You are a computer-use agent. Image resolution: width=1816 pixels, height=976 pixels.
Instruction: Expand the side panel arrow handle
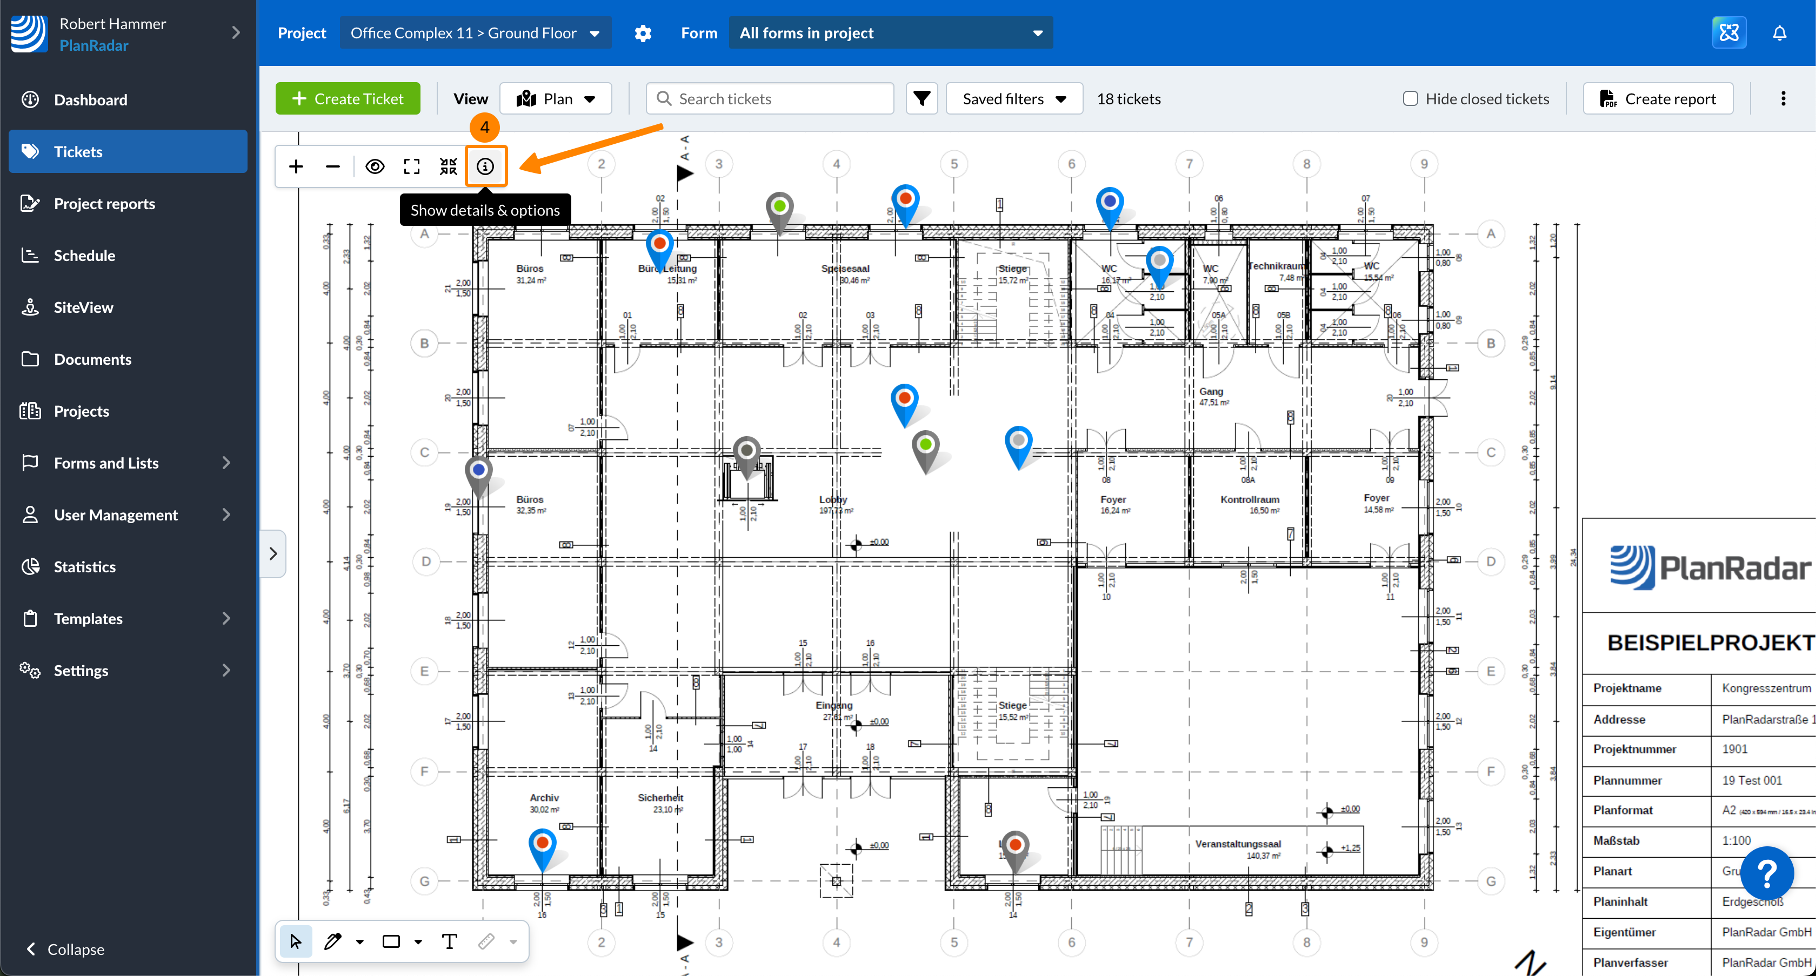(273, 553)
